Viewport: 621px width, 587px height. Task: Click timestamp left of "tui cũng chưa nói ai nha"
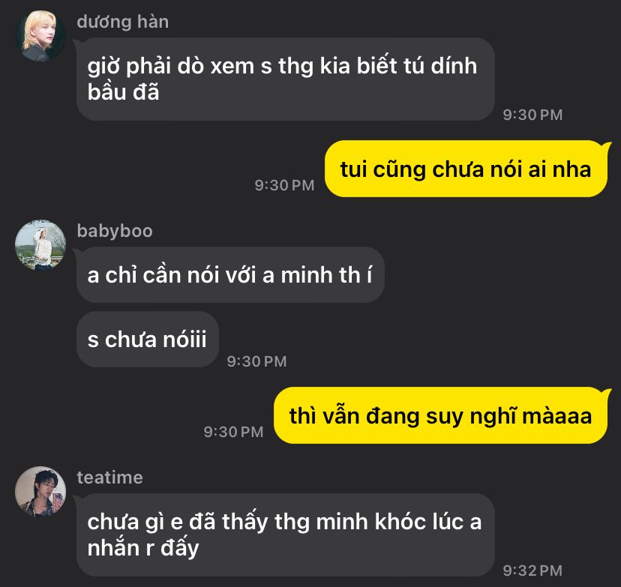284,185
